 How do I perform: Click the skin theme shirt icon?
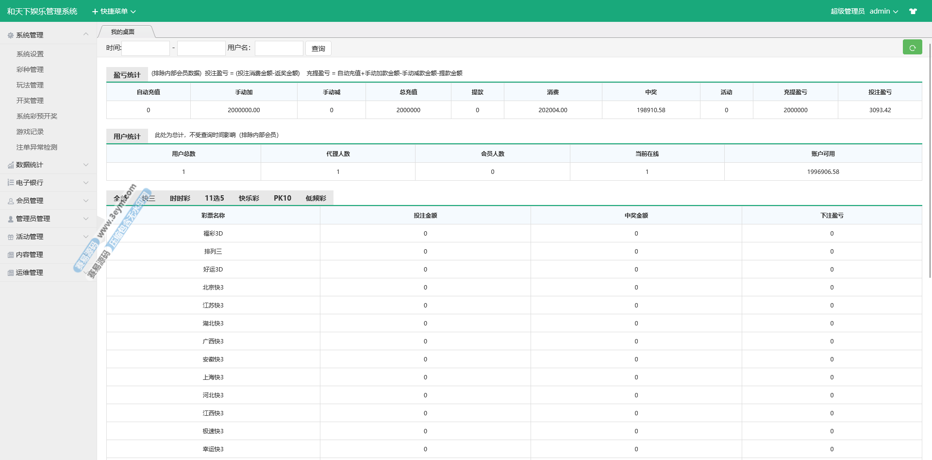tap(913, 11)
